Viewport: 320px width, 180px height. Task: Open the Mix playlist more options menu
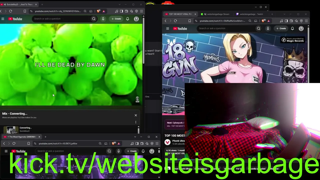(136, 122)
